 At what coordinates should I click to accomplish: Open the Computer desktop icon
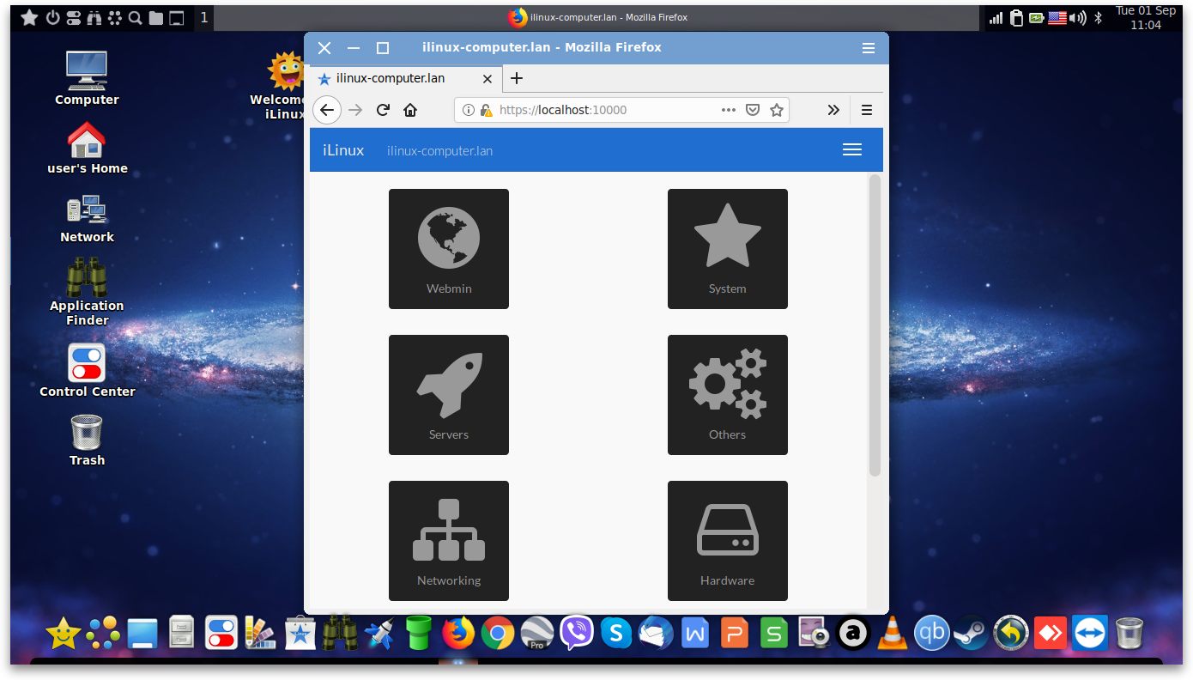(87, 78)
